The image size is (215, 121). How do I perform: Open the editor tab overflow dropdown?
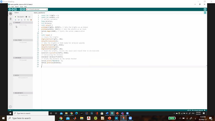[x=205, y=13]
